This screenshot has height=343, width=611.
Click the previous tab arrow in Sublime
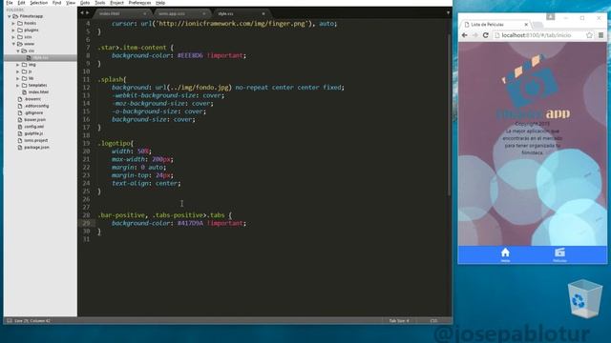pyautogui.click(x=82, y=12)
